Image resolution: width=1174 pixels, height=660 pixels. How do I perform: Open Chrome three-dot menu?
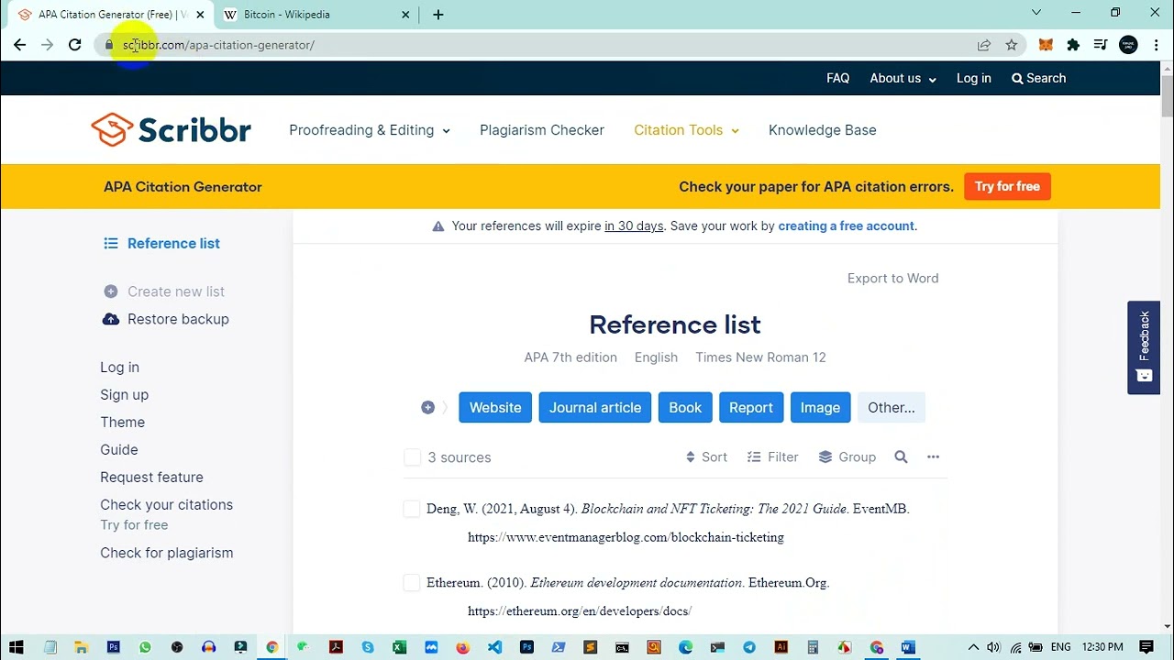1156,45
